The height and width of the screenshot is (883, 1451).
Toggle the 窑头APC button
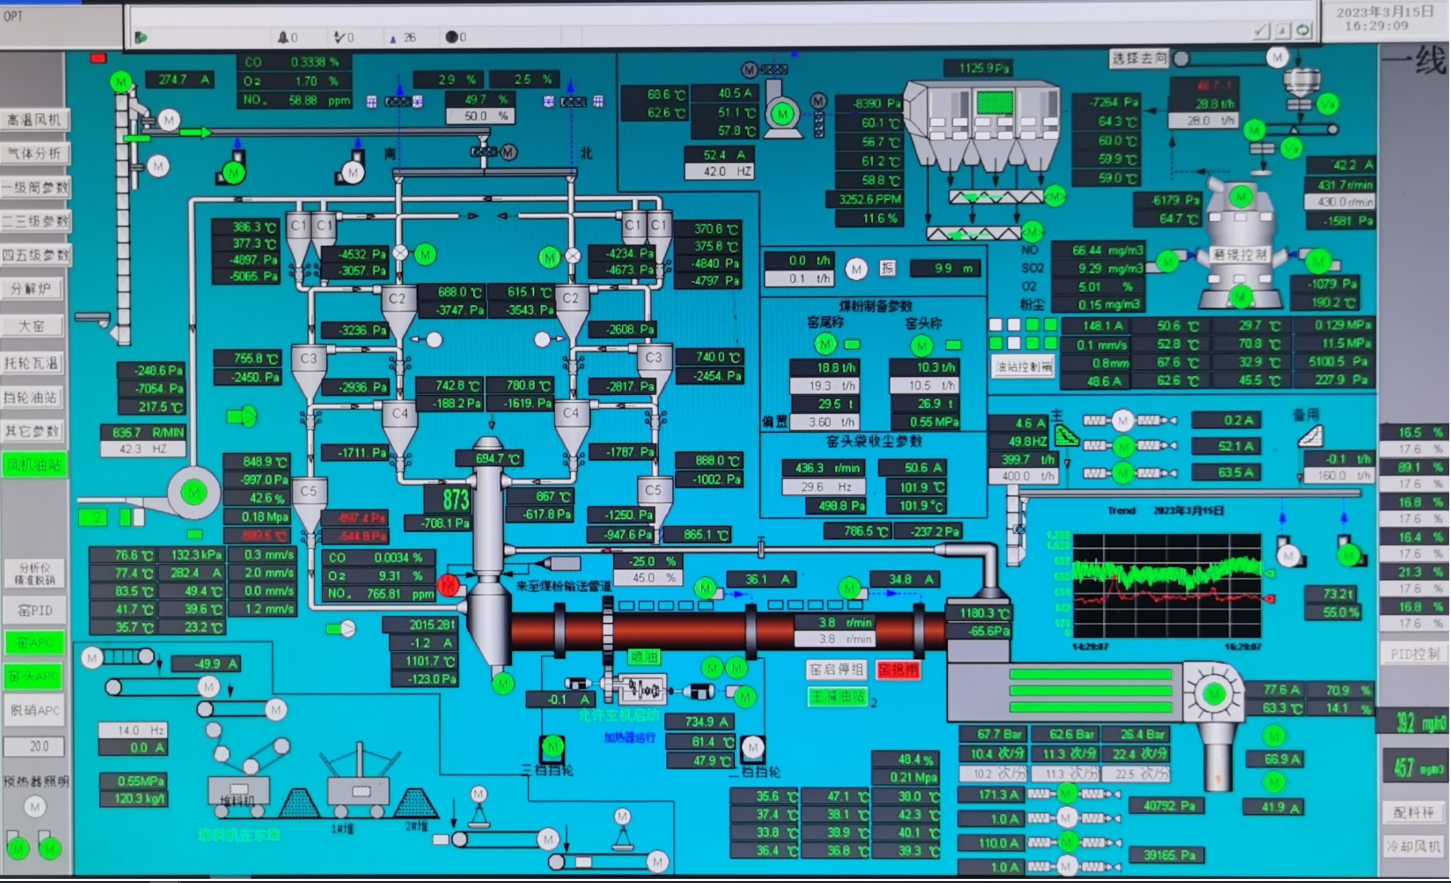34,676
